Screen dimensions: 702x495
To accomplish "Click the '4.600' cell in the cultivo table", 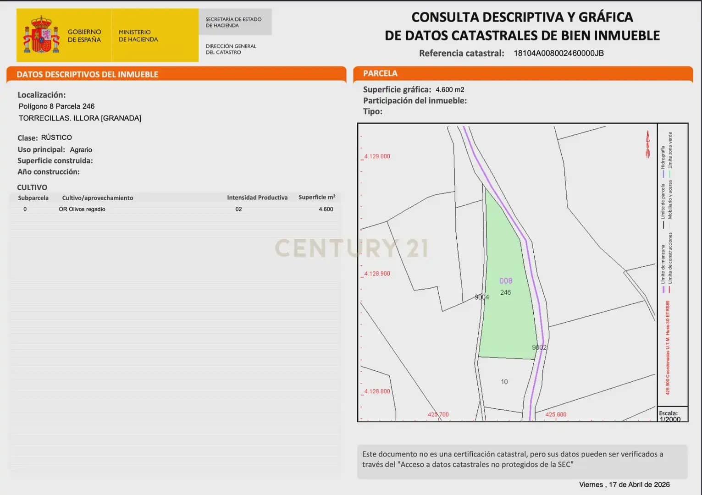I will (x=326, y=209).
